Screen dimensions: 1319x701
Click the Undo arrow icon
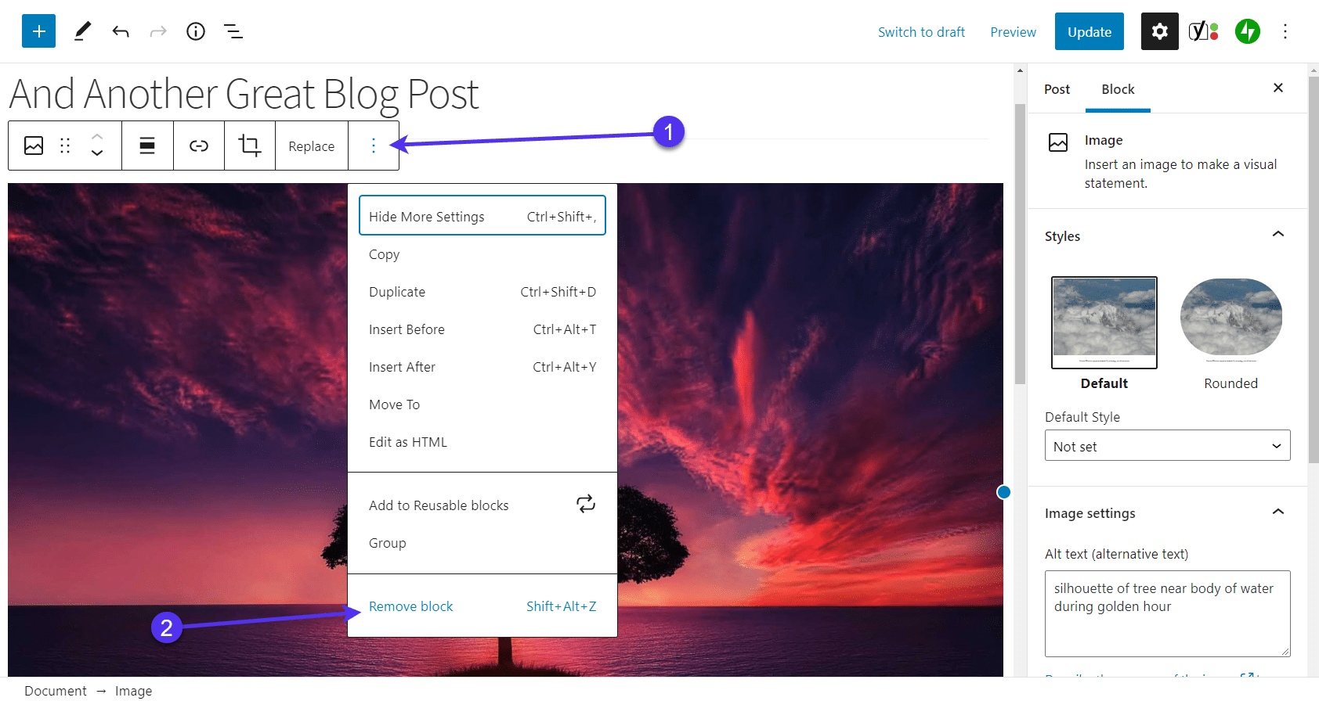coord(121,31)
